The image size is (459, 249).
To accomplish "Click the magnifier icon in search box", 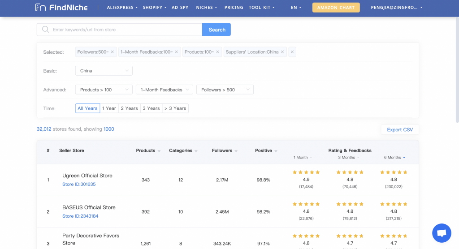I will 45,29.
